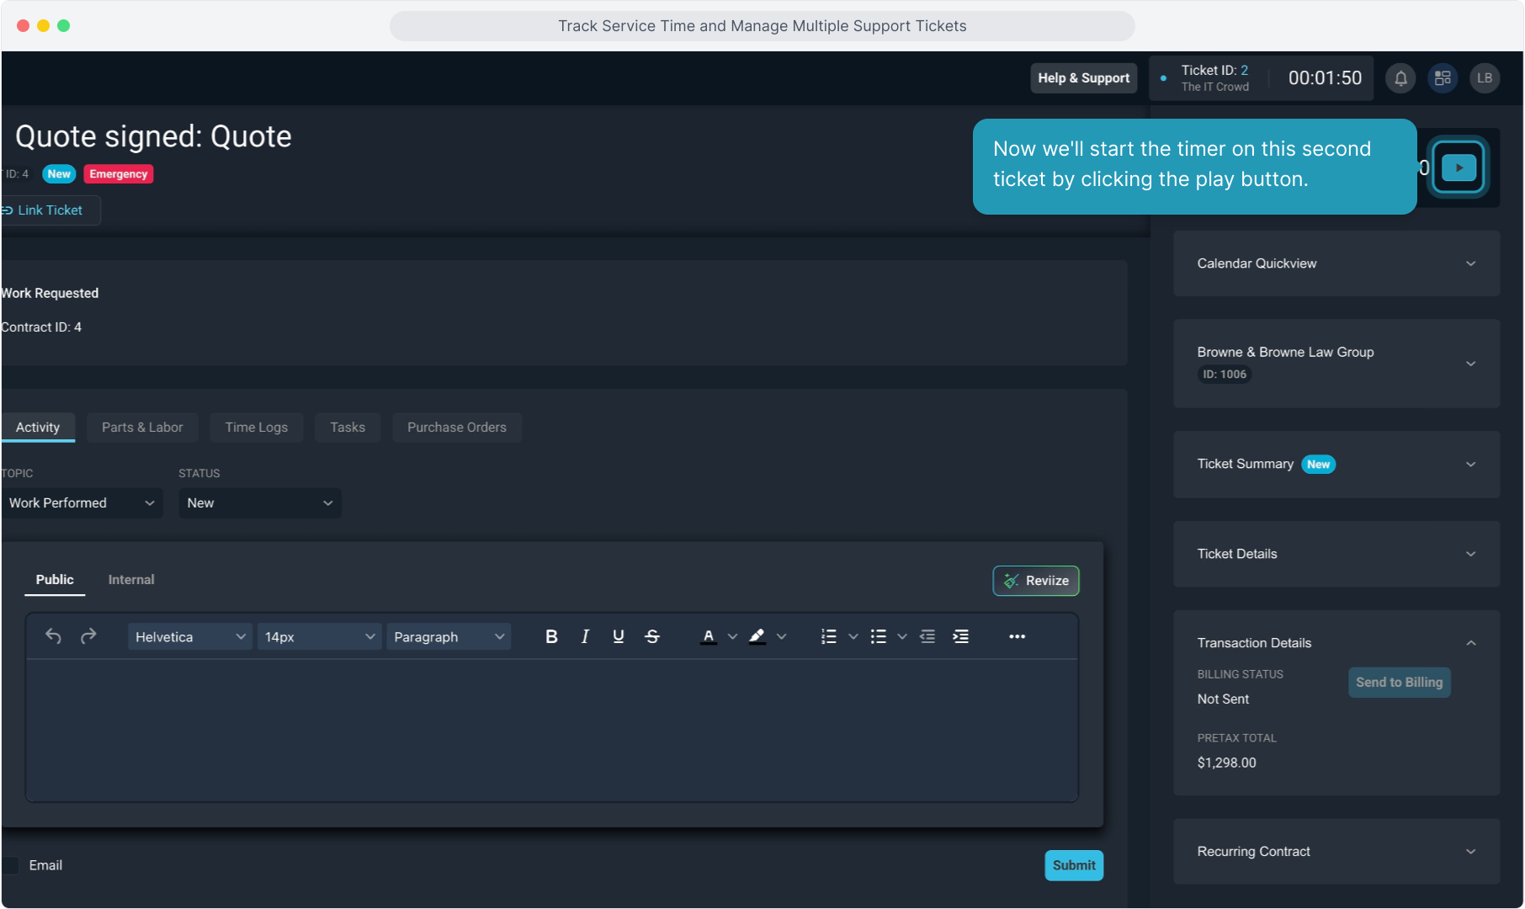
Task: Click the undo arrow in editor toolbar
Action: coord(53,637)
